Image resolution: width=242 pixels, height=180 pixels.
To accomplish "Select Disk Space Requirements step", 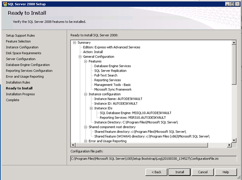I will [23, 53].
